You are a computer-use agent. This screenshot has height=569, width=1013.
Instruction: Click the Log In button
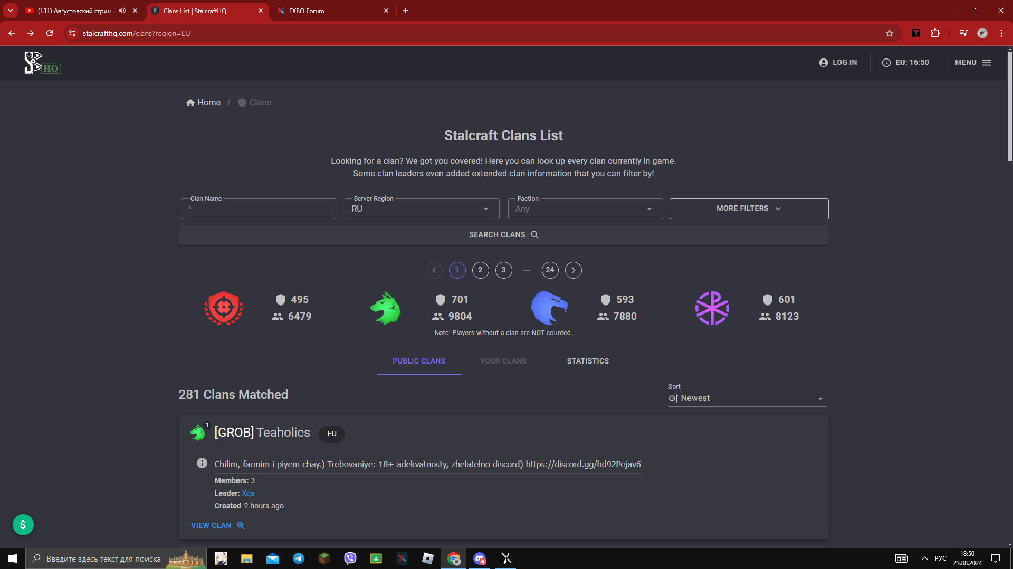click(x=838, y=63)
